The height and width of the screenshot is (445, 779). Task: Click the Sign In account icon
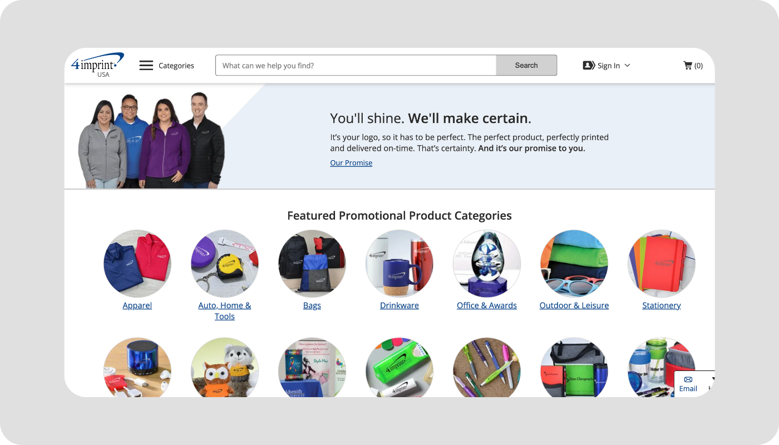[589, 65]
